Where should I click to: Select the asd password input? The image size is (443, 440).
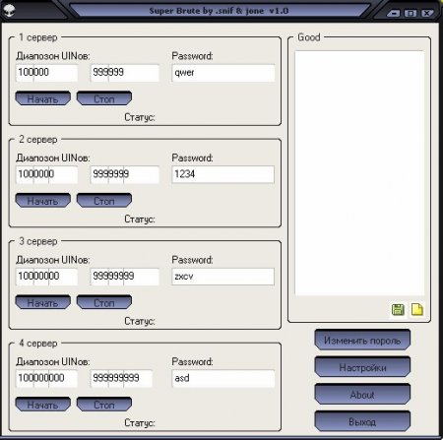click(x=222, y=378)
